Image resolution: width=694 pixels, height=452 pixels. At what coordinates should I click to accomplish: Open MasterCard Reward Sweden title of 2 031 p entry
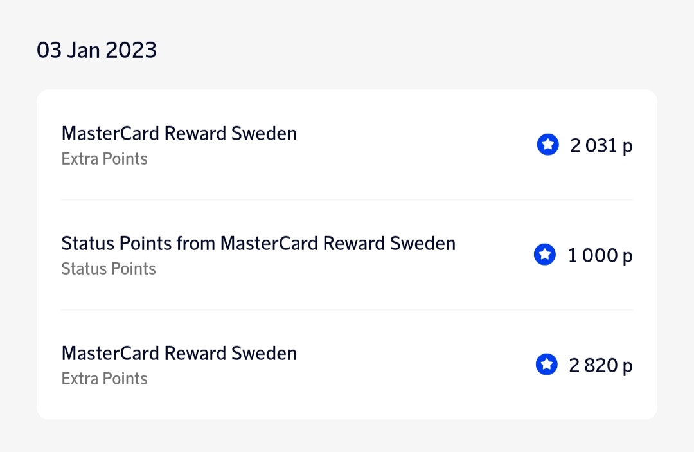(x=179, y=134)
